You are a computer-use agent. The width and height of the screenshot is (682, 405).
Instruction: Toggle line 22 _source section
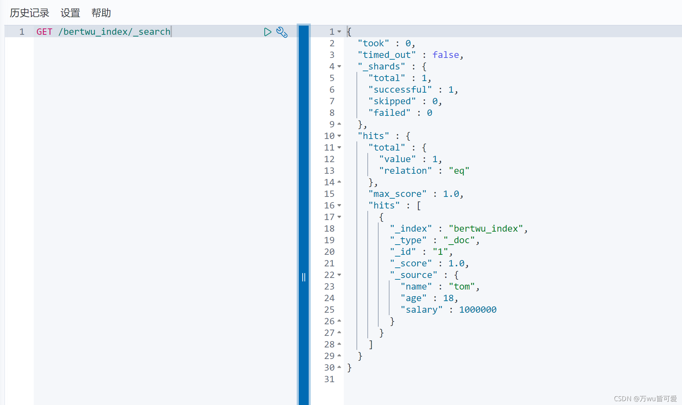click(x=341, y=274)
